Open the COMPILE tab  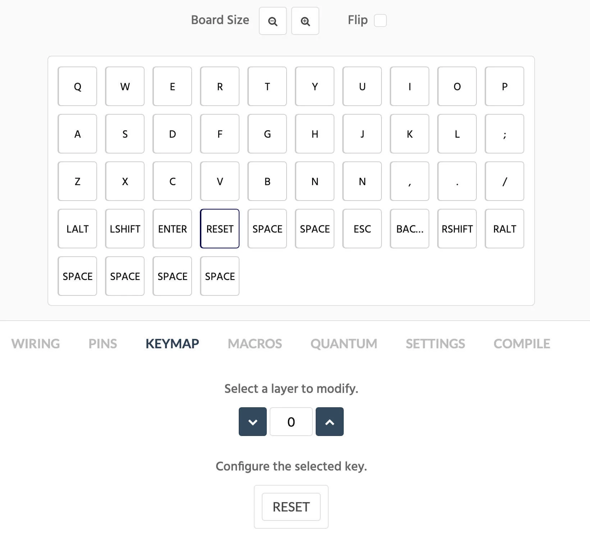coord(522,344)
